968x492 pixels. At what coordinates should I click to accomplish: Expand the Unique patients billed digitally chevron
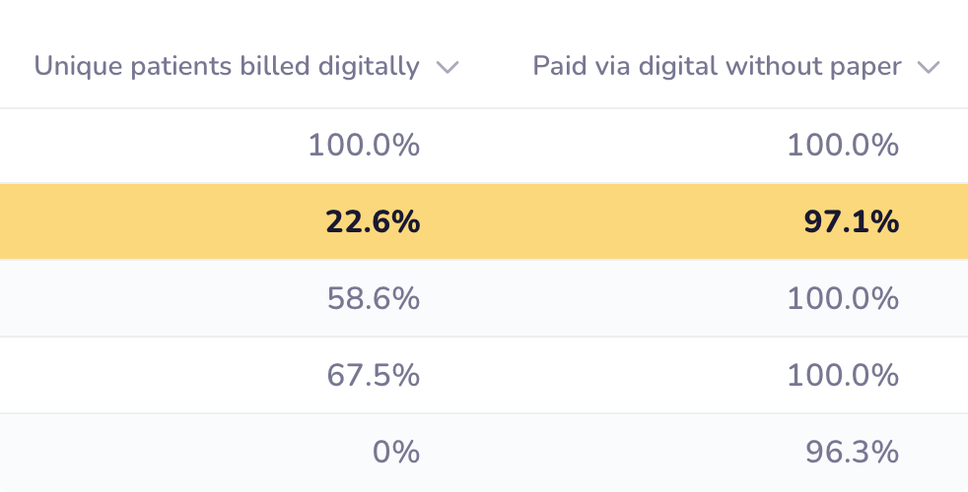(x=448, y=68)
